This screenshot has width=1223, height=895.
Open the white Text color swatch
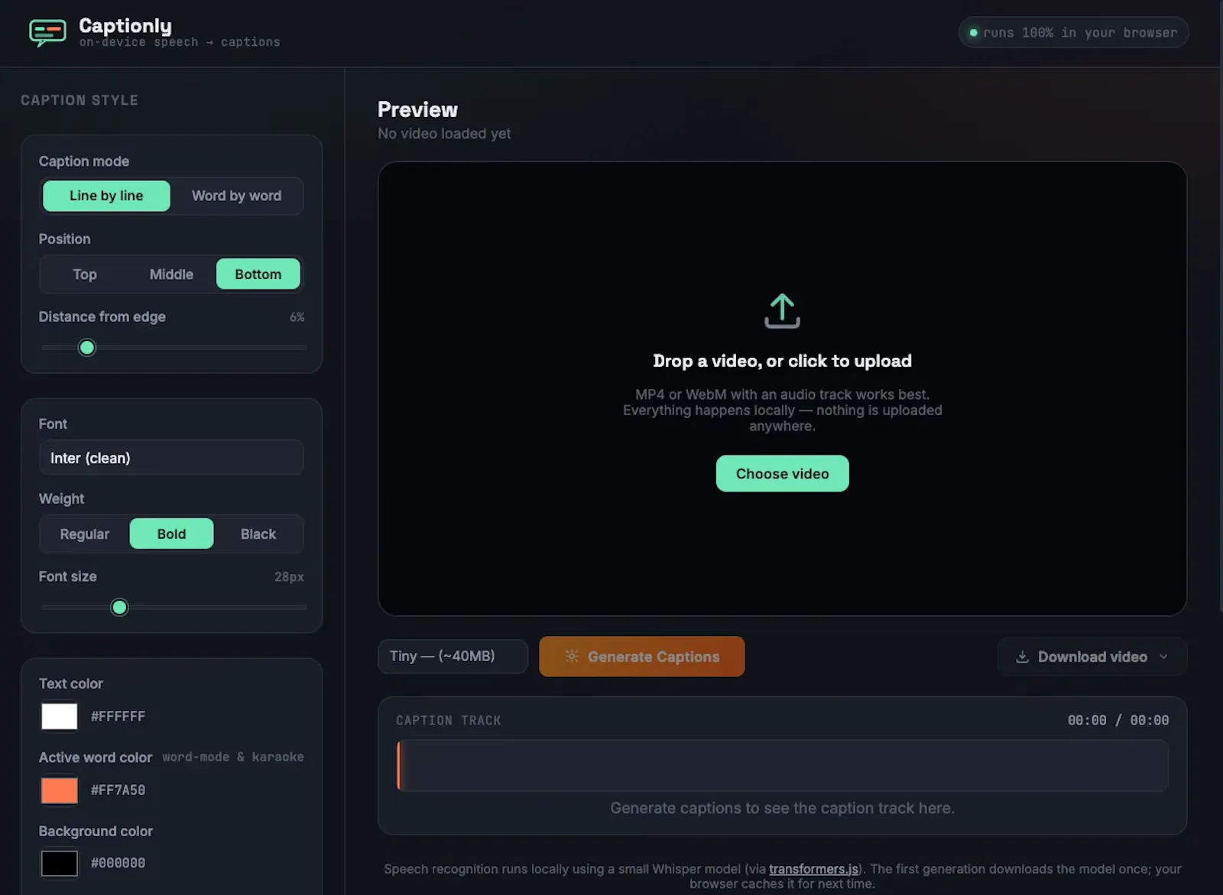pyautogui.click(x=59, y=716)
